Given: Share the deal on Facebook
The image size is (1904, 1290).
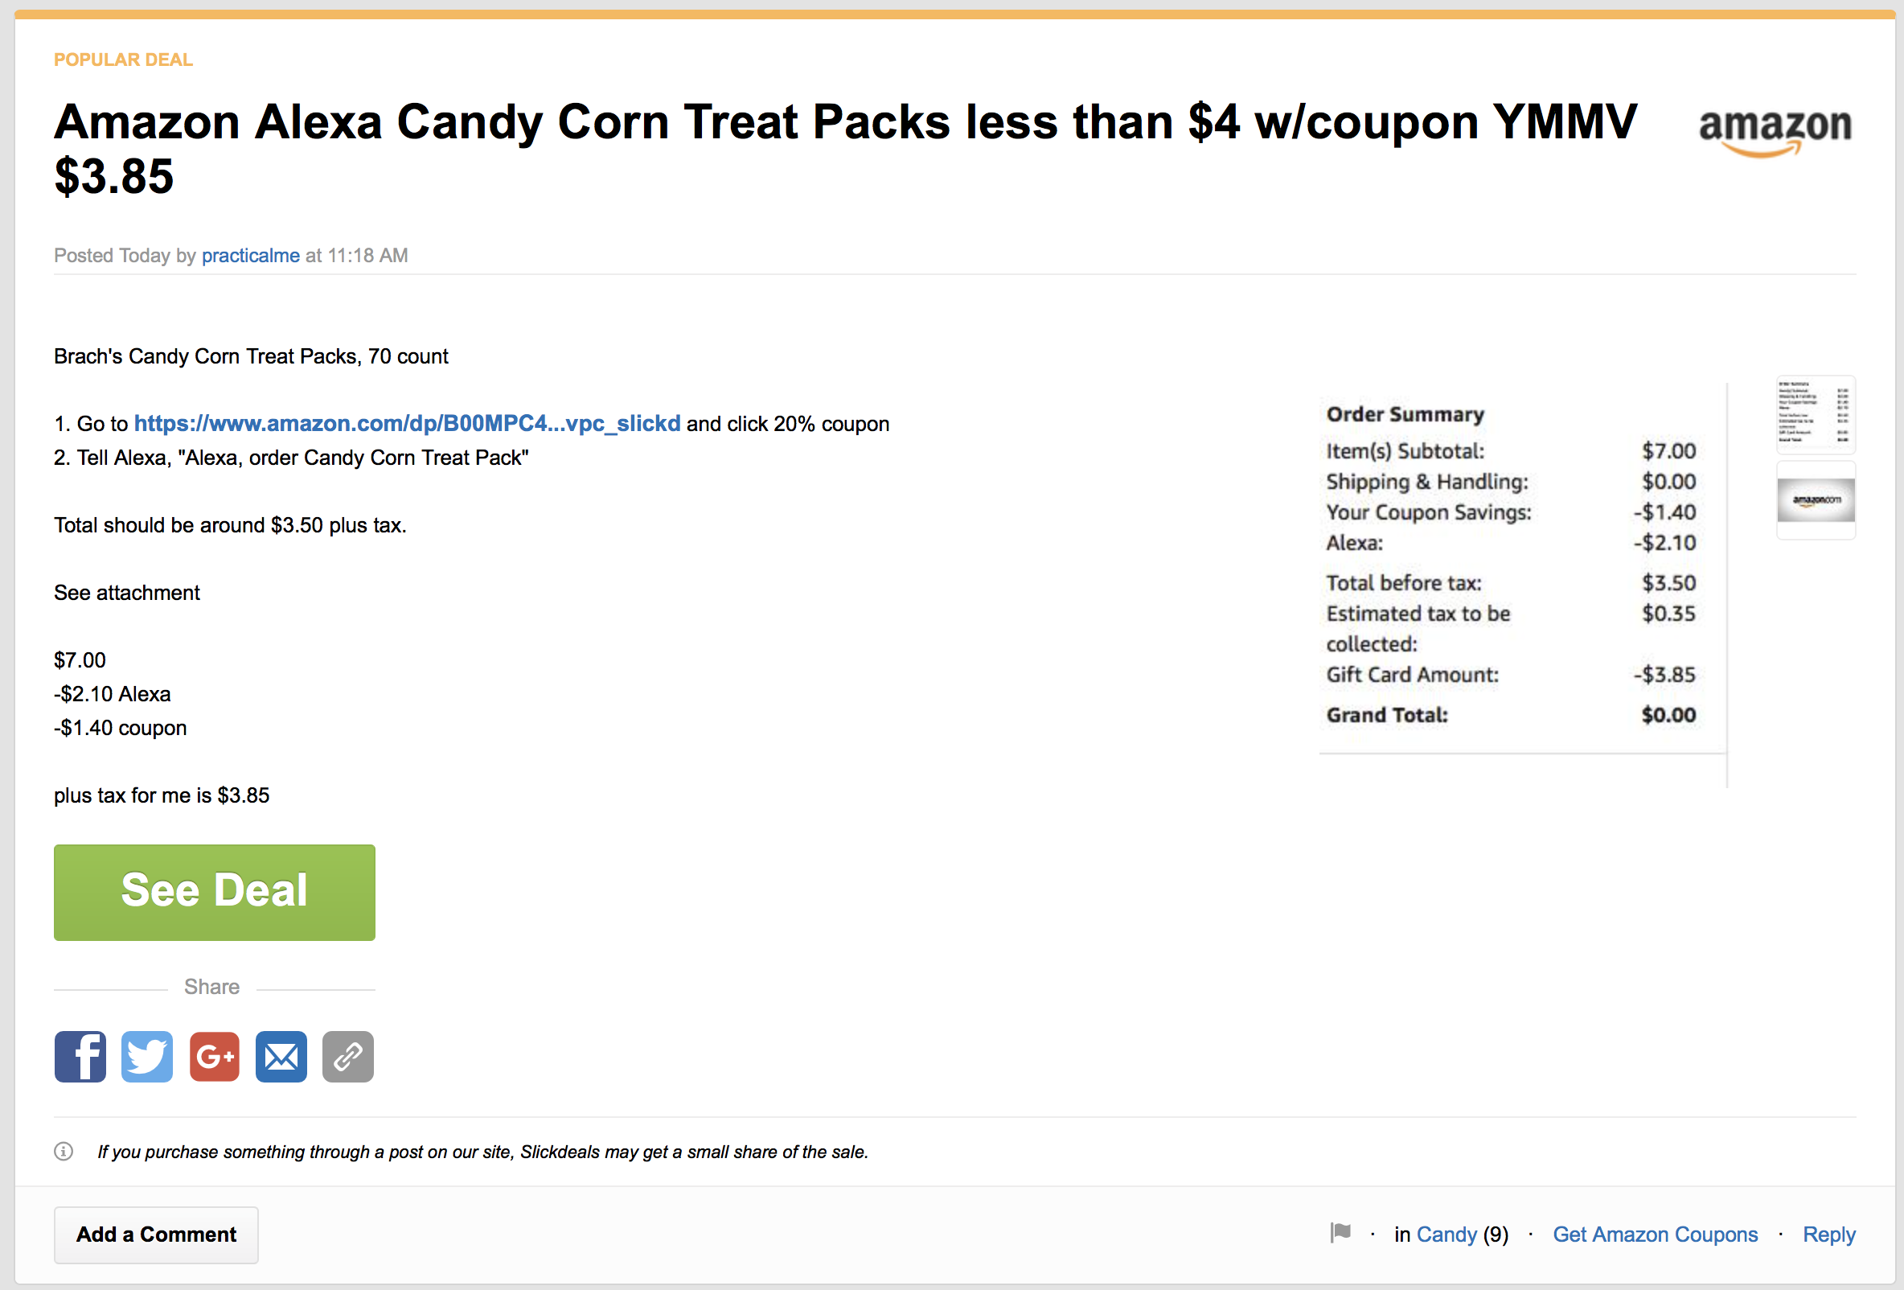Looking at the screenshot, I should (80, 1057).
